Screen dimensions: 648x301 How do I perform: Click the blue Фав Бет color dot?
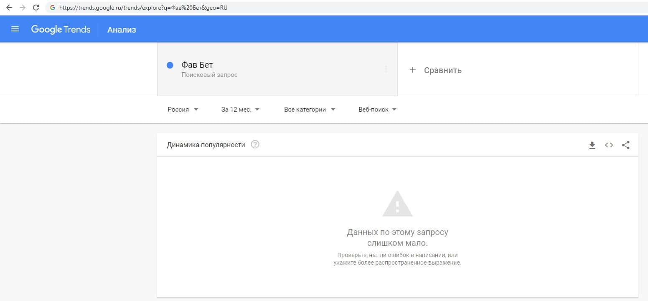(x=170, y=65)
